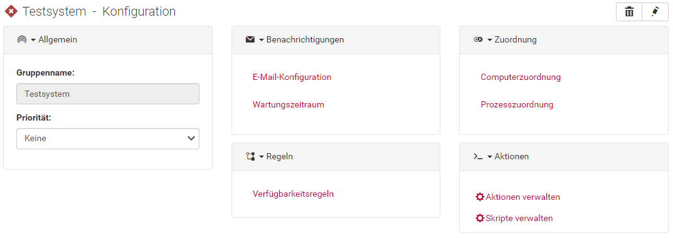Image resolution: width=673 pixels, height=238 pixels.
Task: Click gear icon beside Aktionen verwalten
Action: click(480, 197)
